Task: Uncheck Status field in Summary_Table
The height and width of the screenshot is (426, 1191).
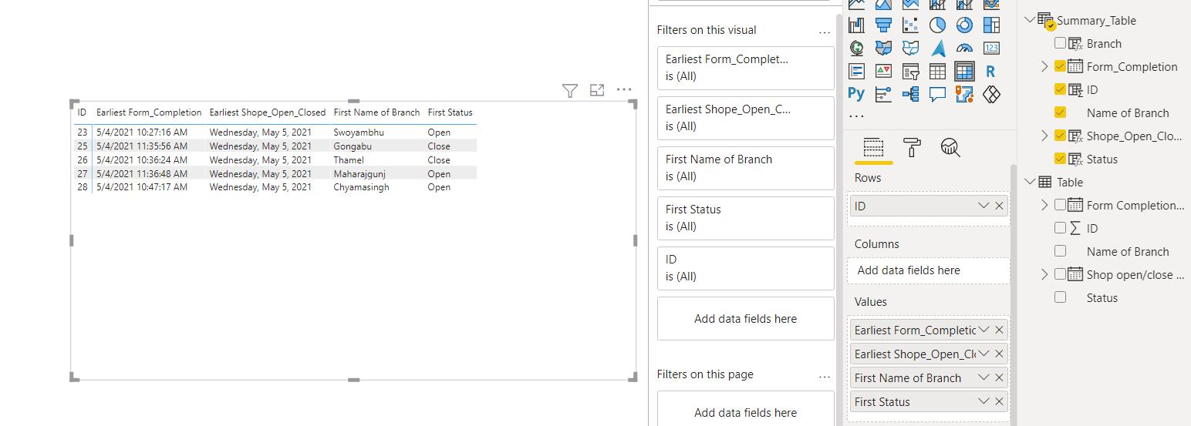Action: 1060,159
